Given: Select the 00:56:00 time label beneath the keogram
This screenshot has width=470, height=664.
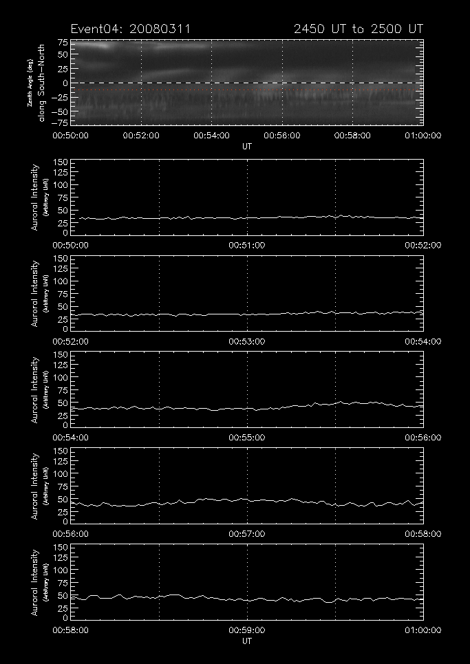Looking at the screenshot, I should tap(282, 136).
